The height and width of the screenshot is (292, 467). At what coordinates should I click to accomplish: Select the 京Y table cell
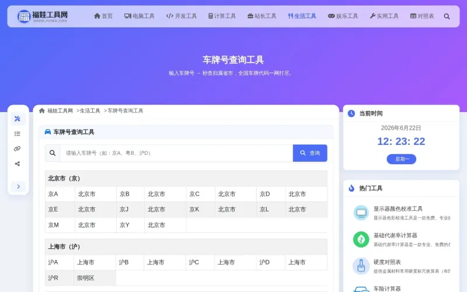[130, 225]
